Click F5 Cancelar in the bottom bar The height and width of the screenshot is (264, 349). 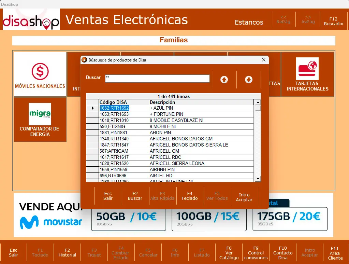pyautogui.click(x=148, y=253)
